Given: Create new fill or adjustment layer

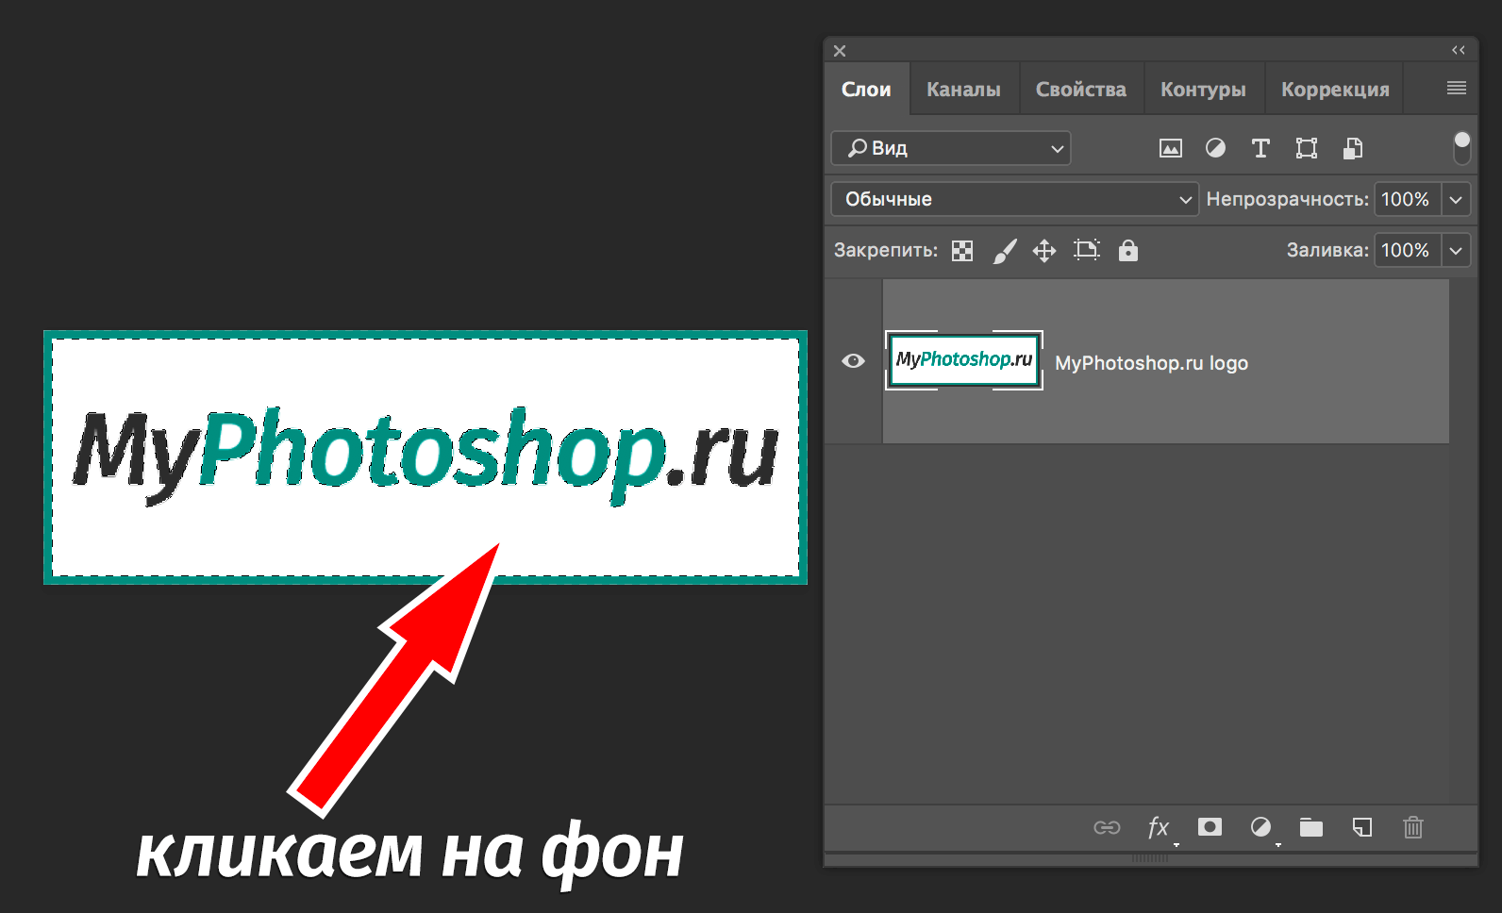Looking at the screenshot, I should click(1260, 827).
